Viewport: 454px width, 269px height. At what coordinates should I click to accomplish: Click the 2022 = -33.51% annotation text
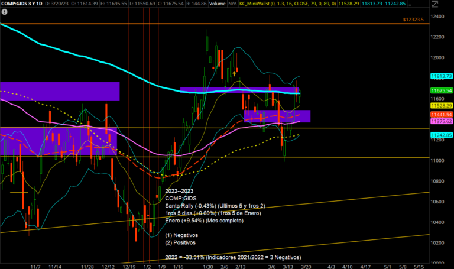[234, 258]
